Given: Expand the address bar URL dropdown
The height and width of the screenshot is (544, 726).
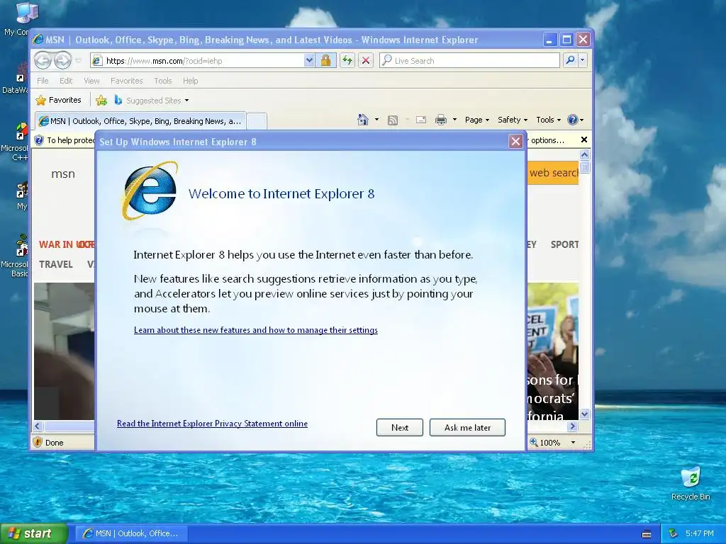Looking at the screenshot, I should point(309,61).
